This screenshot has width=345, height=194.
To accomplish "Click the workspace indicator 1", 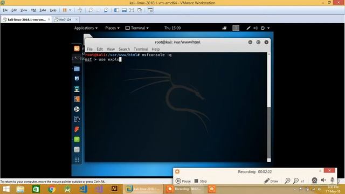I will click(x=236, y=28).
